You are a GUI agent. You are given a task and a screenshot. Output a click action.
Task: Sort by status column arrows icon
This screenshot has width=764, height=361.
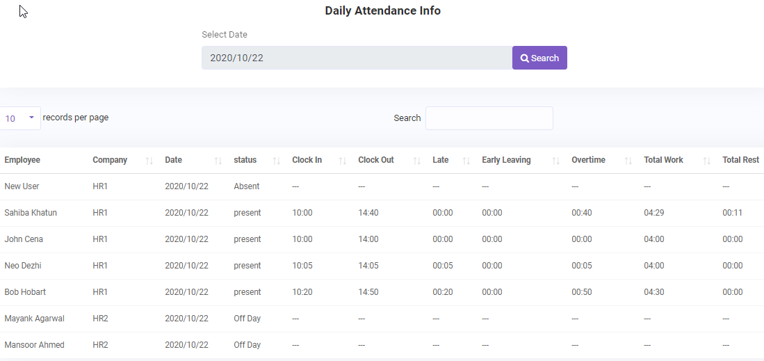tap(277, 161)
